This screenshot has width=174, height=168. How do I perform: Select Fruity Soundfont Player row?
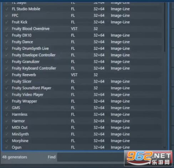click(82, 88)
